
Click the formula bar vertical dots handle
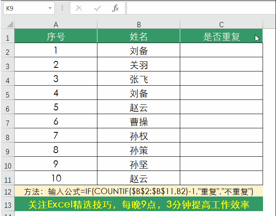coord(62,8)
